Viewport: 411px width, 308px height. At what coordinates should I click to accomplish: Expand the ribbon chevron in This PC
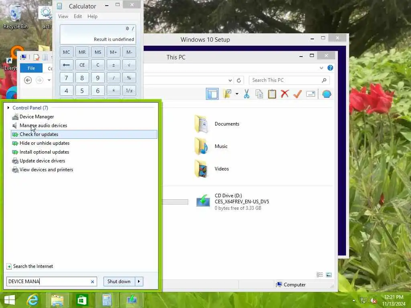[321, 68]
